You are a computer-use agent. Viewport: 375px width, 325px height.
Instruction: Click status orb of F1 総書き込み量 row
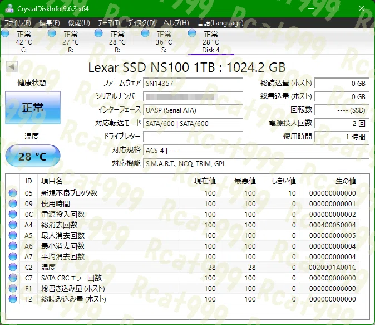coord(13,288)
